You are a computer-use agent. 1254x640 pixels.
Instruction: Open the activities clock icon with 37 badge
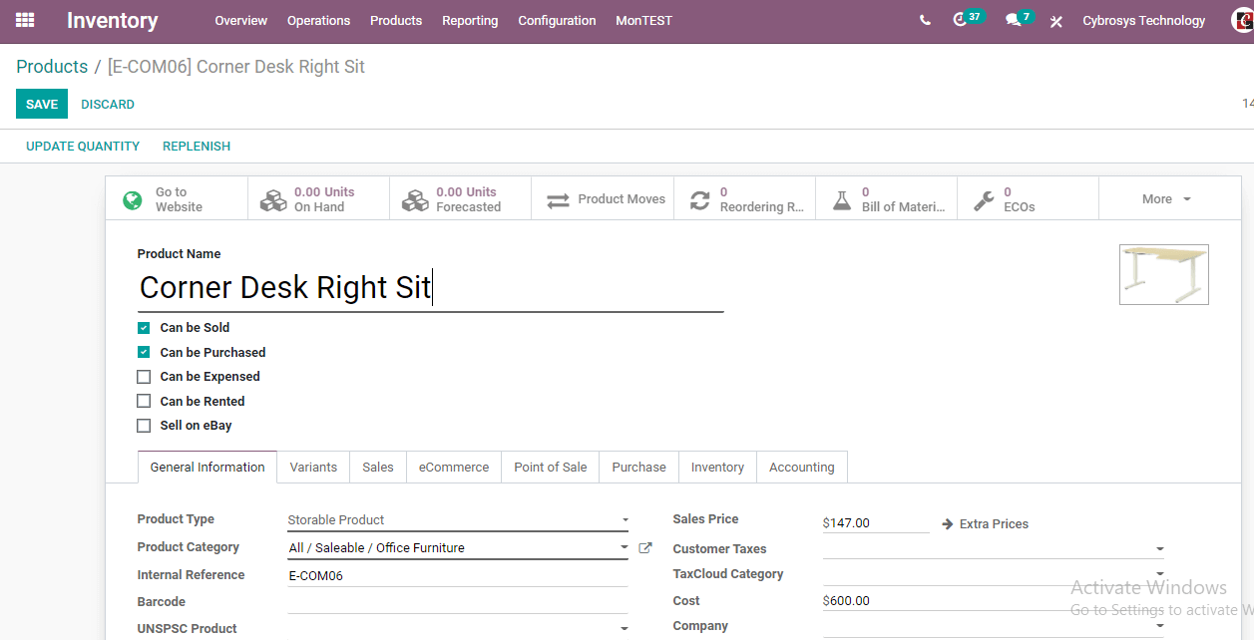click(960, 20)
